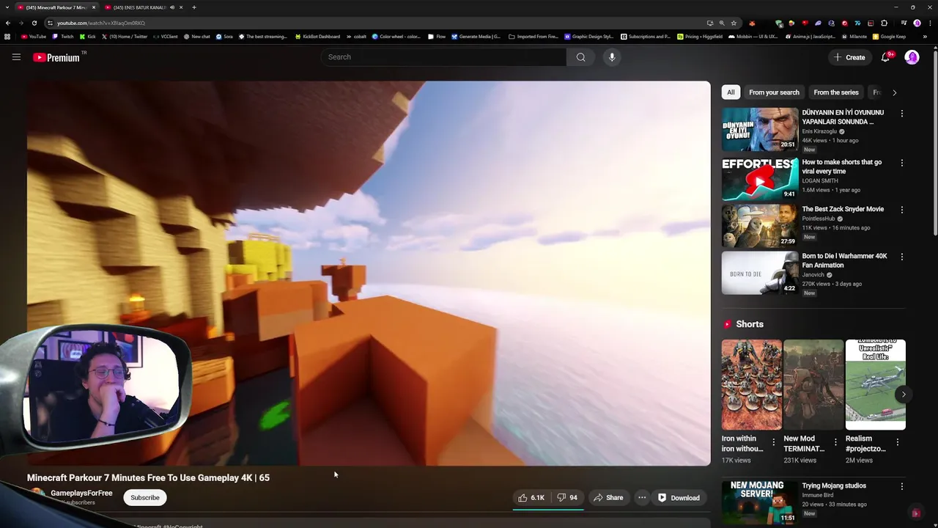
Task: Like the video with thumbs-up
Action: point(532,498)
